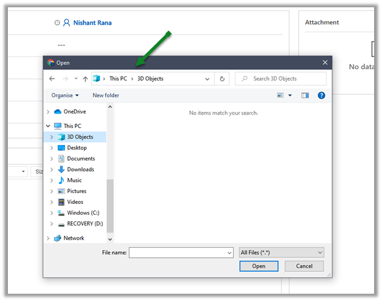Expand the address bar path dropdown
The height and width of the screenshot is (301, 382).
tap(208, 79)
